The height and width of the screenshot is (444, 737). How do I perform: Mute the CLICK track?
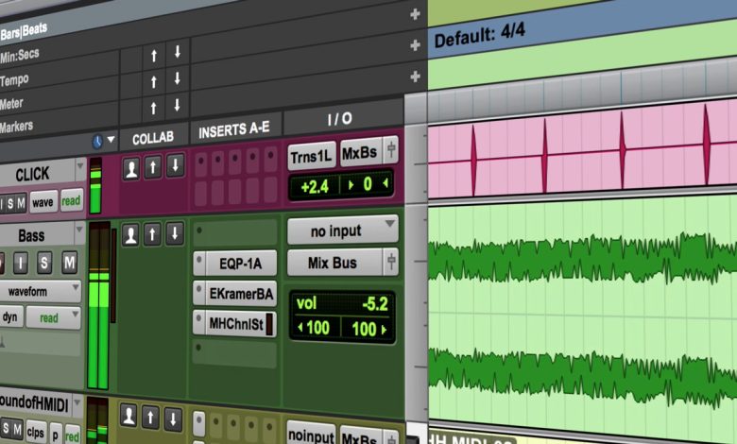(x=21, y=203)
